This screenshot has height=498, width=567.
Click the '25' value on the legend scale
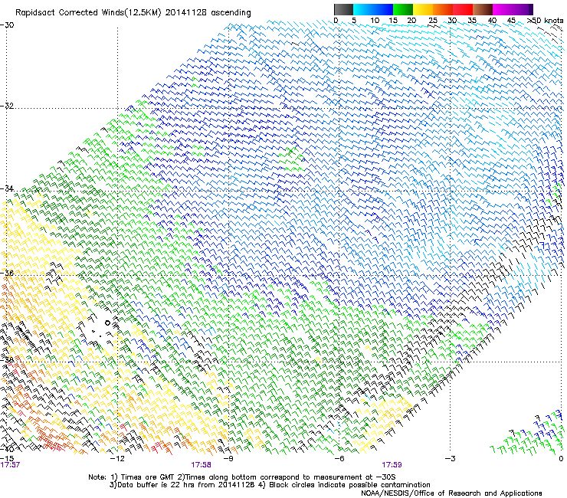433,21
